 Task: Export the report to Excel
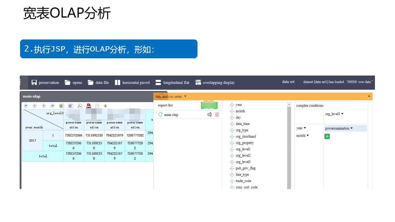pos(62,106)
